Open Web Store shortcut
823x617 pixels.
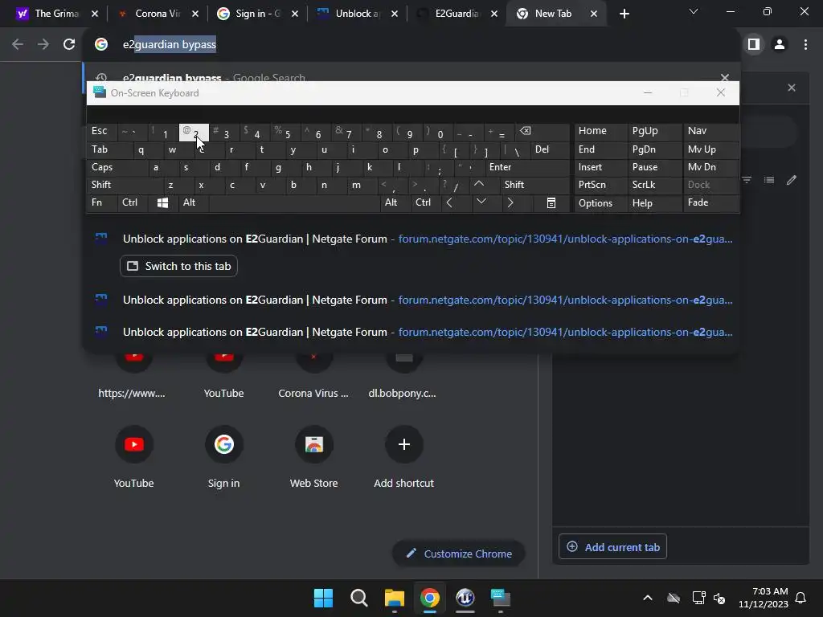pyautogui.click(x=314, y=457)
